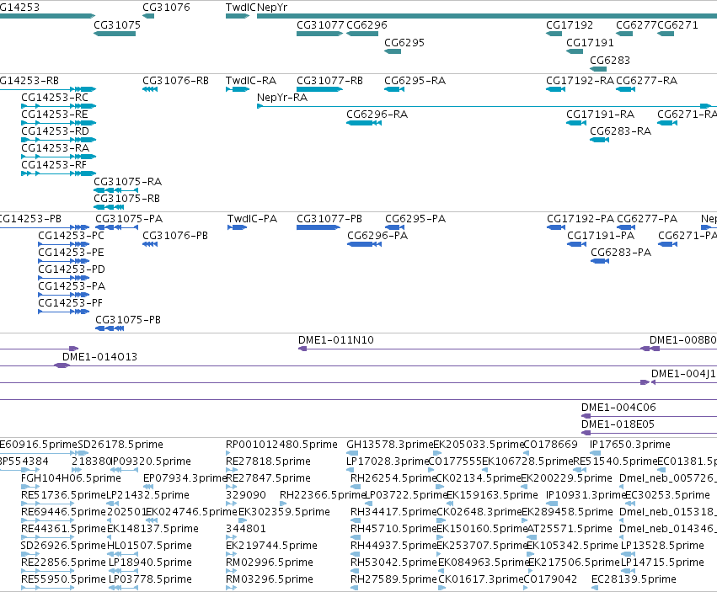Select the CG6295 gene label
717x592 pixels.
(404, 43)
